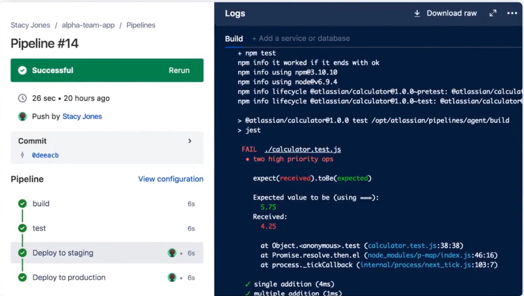This screenshot has height=296, width=524.
Task: Click 'single addition (4ms)' passed test line
Action: (x=294, y=284)
